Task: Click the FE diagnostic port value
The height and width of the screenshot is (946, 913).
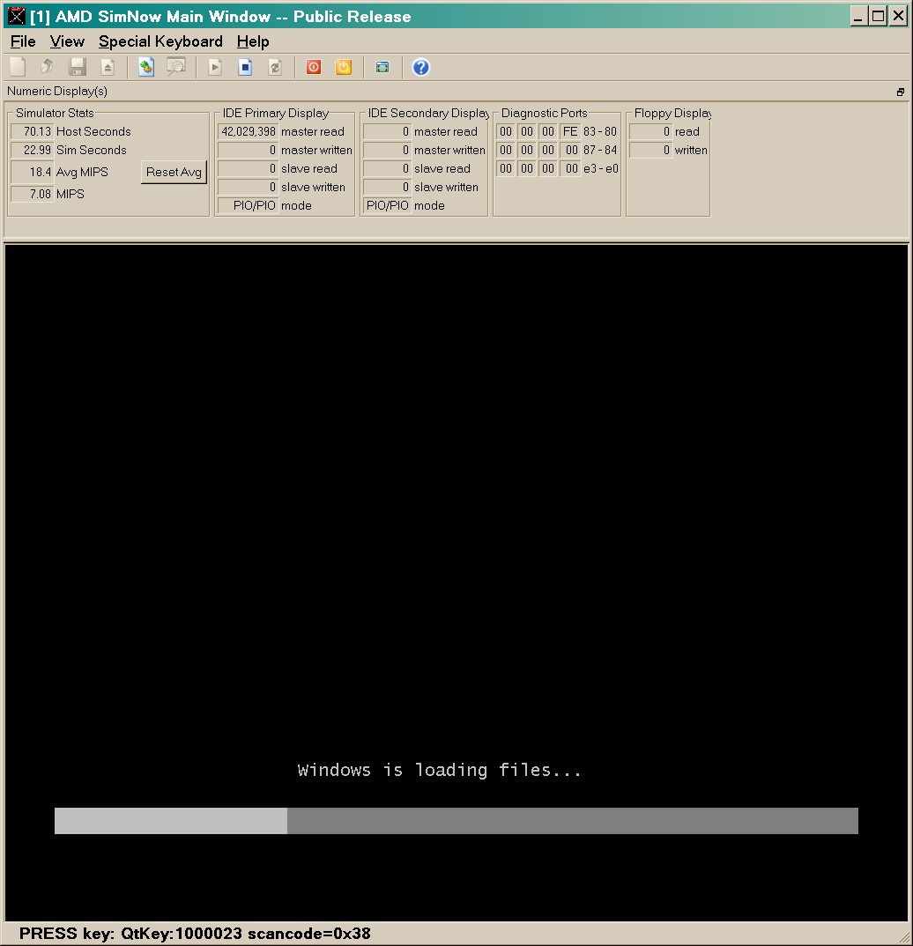Action: [571, 131]
